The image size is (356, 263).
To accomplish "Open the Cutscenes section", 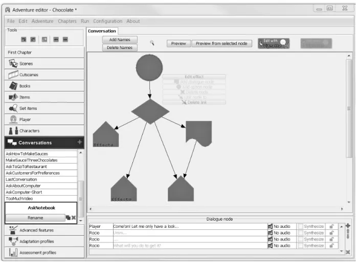I will [44, 75].
